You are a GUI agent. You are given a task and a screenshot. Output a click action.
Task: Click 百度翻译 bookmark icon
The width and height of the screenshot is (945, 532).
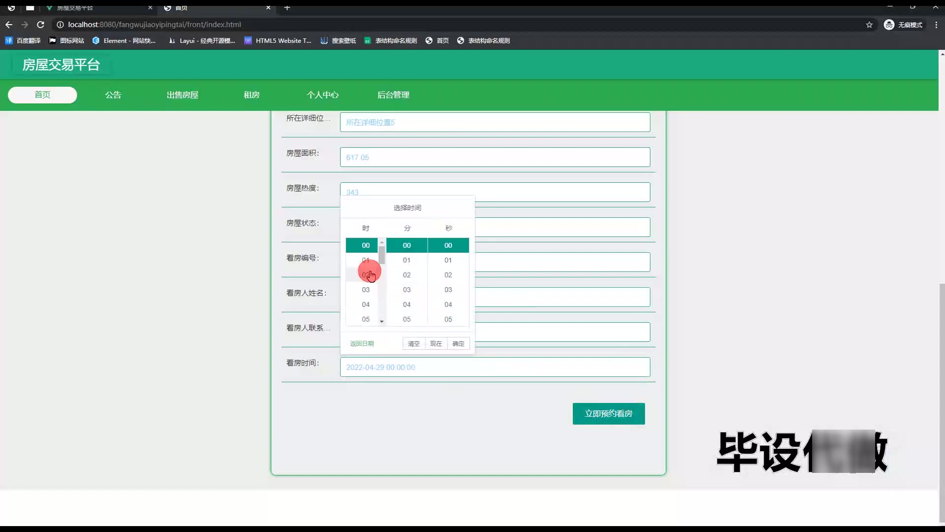9,40
